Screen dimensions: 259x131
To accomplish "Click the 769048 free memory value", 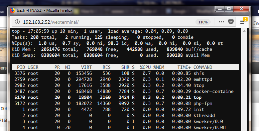I will click(x=95, y=49).
